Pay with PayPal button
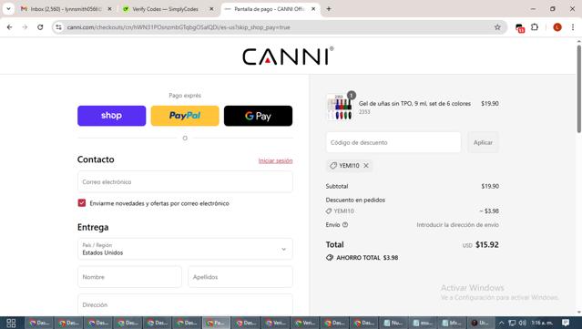This screenshot has height=329, width=582. [x=185, y=116]
